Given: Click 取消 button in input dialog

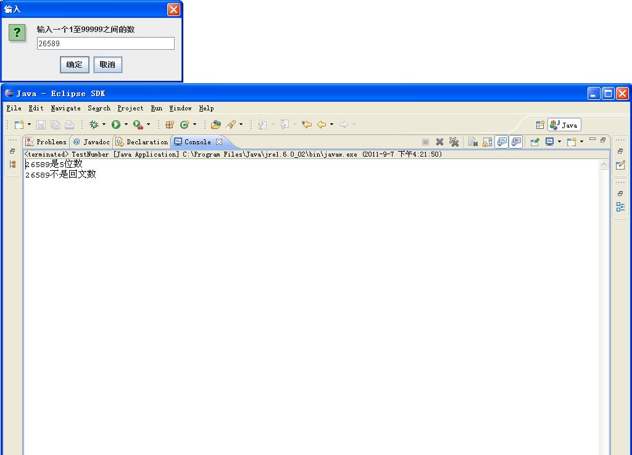Looking at the screenshot, I should (x=107, y=64).
